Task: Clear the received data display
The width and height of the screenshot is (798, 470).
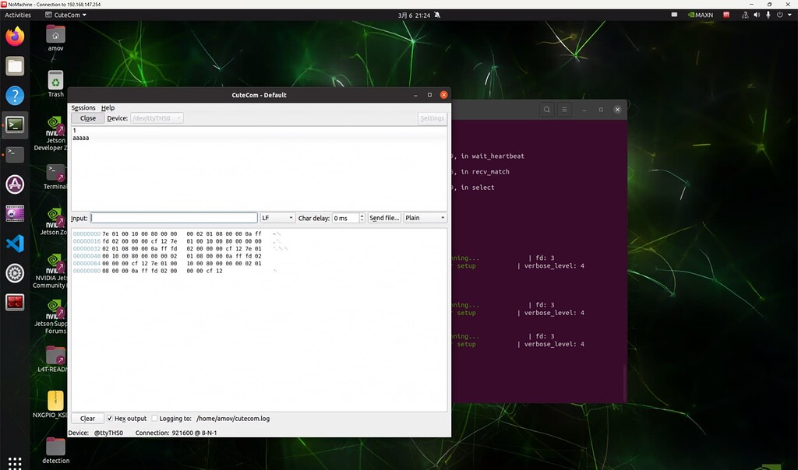Action: click(x=87, y=418)
